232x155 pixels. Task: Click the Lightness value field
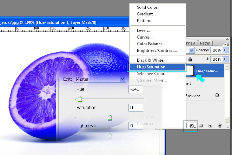tap(136, 126)
